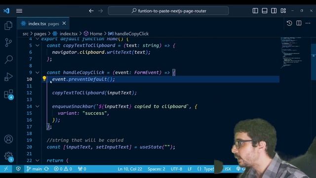The height and width of the screenshot is (178, 316).
Task: Open the Extensions view
Action: coord(9,94)
